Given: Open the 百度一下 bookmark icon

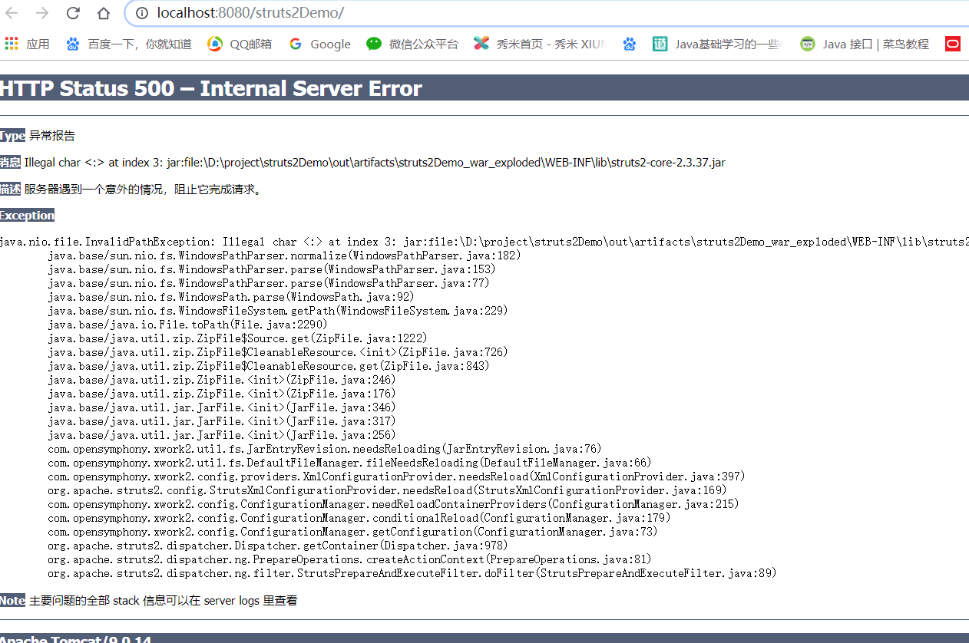Looking at the screenshot, I should 72,44.
